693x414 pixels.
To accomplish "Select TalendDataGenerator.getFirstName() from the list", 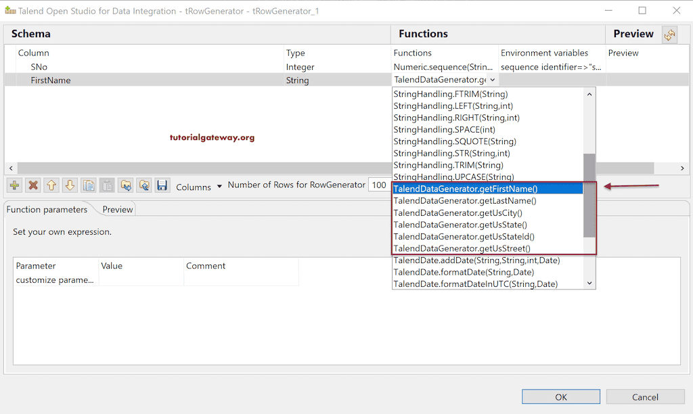I will (488, 189).
